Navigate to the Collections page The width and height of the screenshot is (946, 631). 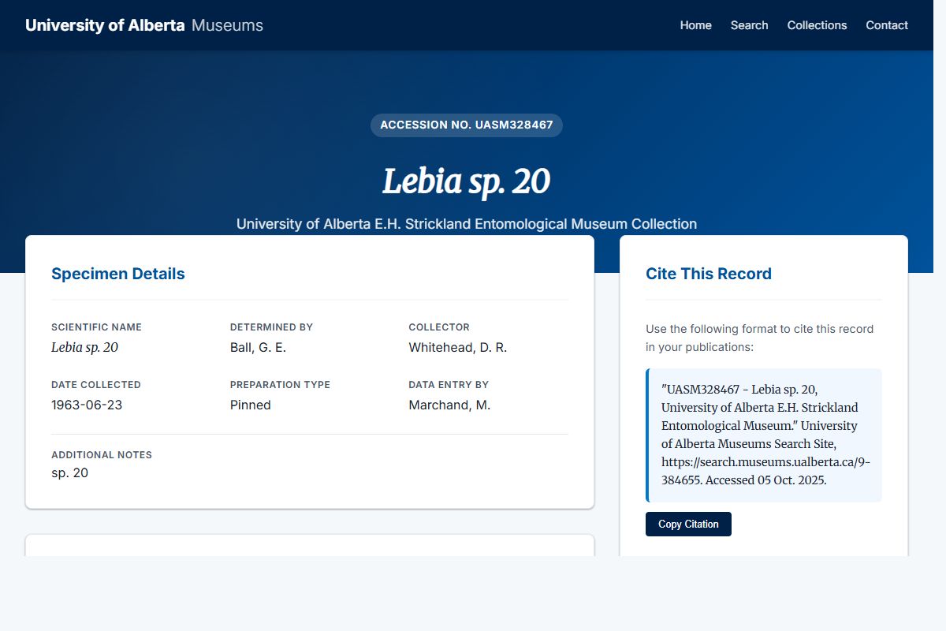(817, 25)
